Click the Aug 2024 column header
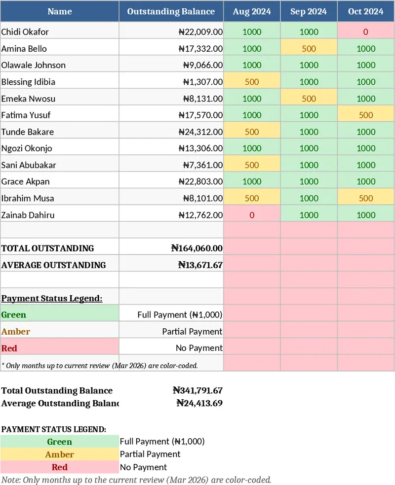 (x=252, y=12)
